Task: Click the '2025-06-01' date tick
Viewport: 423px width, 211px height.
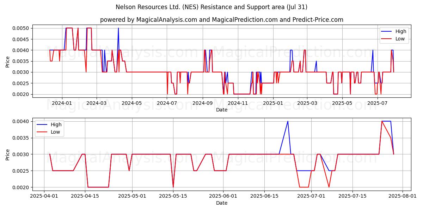Action: tap(223, 196)
